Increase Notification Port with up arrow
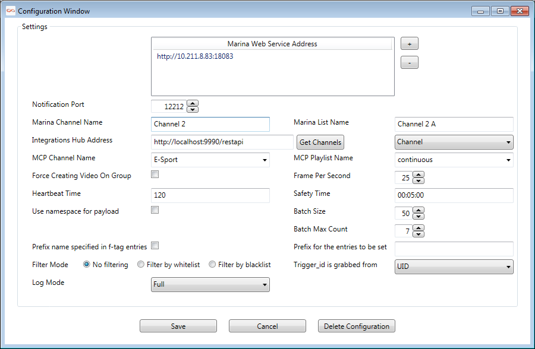 (192, 104)
